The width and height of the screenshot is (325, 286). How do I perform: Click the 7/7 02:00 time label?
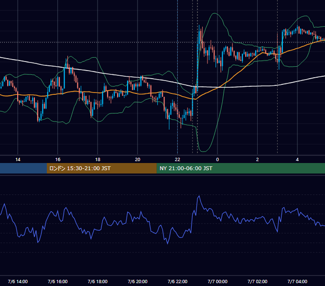[258, 281]
